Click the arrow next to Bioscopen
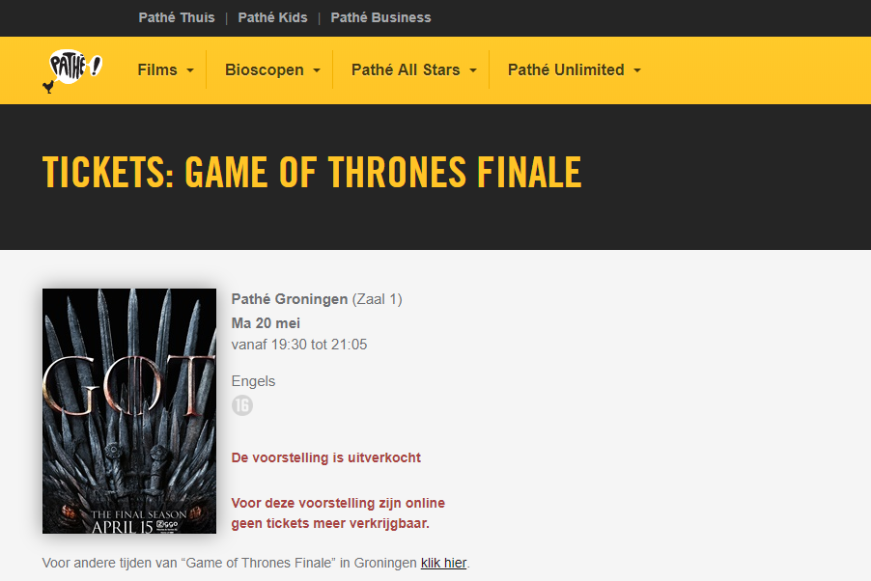The height and width of the screenshot is (581, 871). 317,70
